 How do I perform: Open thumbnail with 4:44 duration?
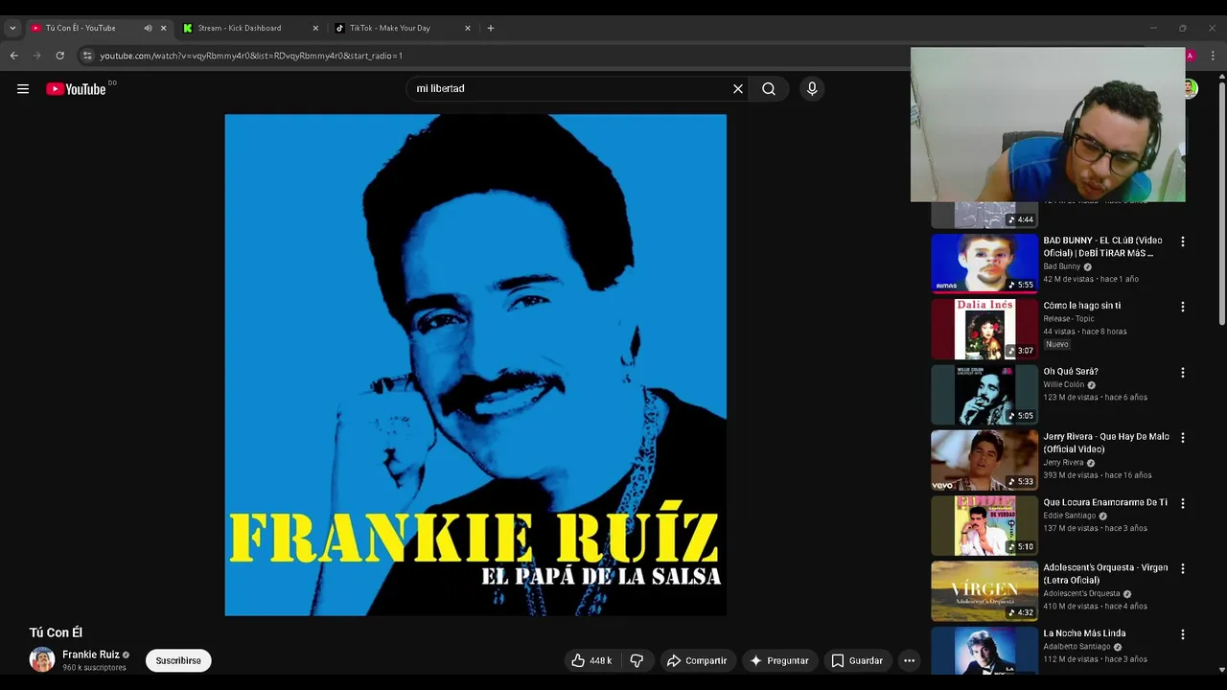(984, 215)
